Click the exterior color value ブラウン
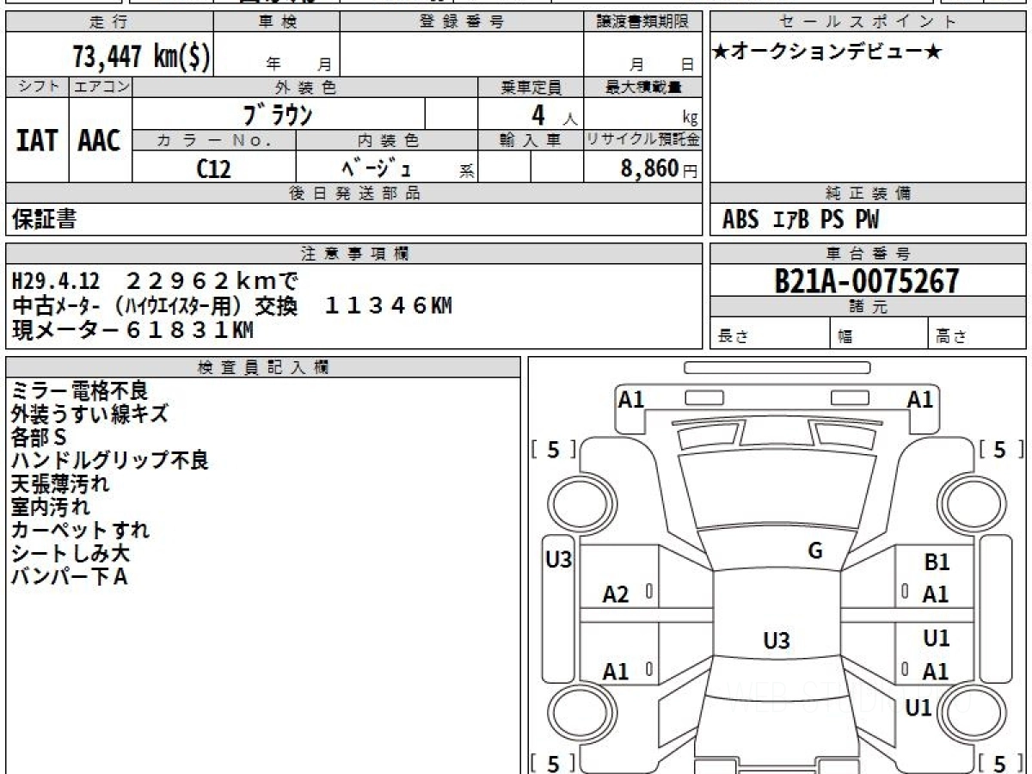The width and height of the screenshot is (1032, 774). point(278,114)
